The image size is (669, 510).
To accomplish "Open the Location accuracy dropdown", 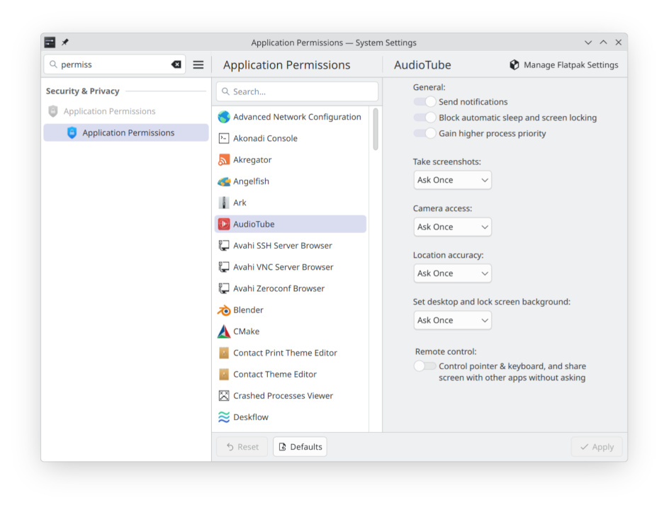I will coord(452,273).
